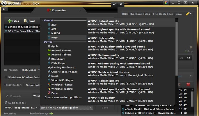The width and height of the screenshot is (199, 116).
Task: Click the pencil edit icon beside the title
Action: (188, 14)
